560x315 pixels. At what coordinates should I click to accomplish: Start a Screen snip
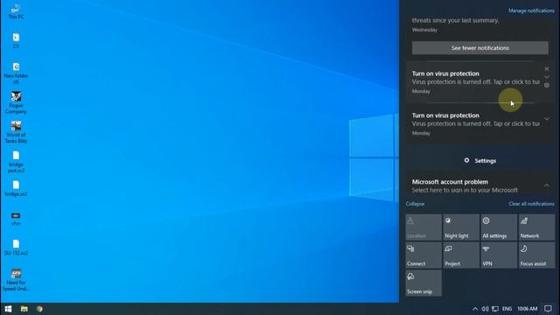click(423, 283)
